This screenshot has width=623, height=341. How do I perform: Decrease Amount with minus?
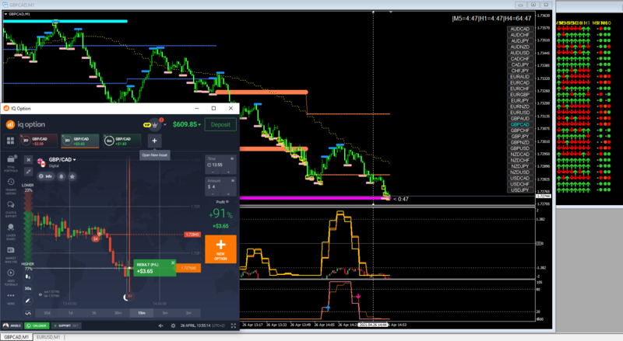(x=213, y=194)
